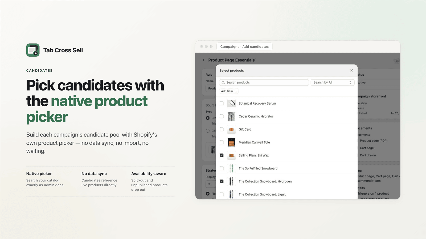Enable the Meridian Carryall Tote checkbox
This screenshot has height=239, width=426.
point(222,142)
